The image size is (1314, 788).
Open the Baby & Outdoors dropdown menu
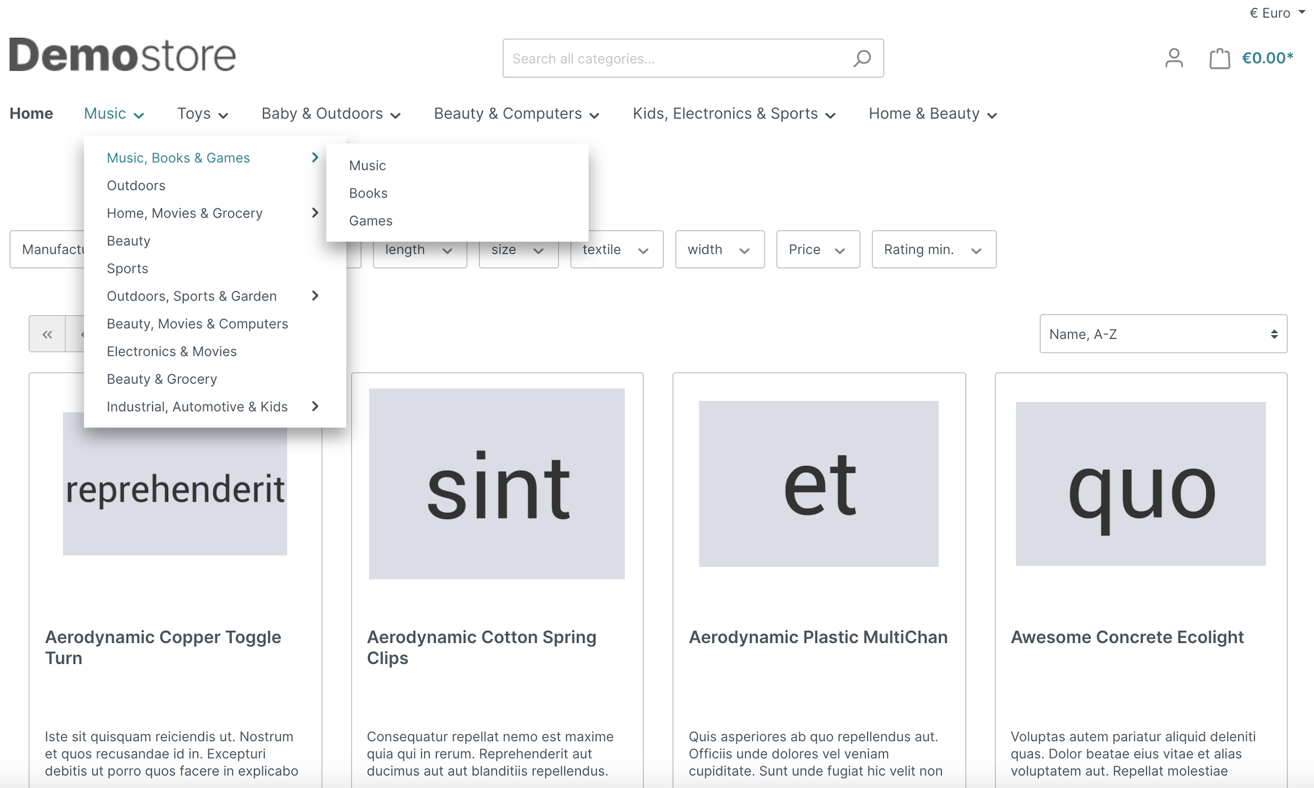331,113
